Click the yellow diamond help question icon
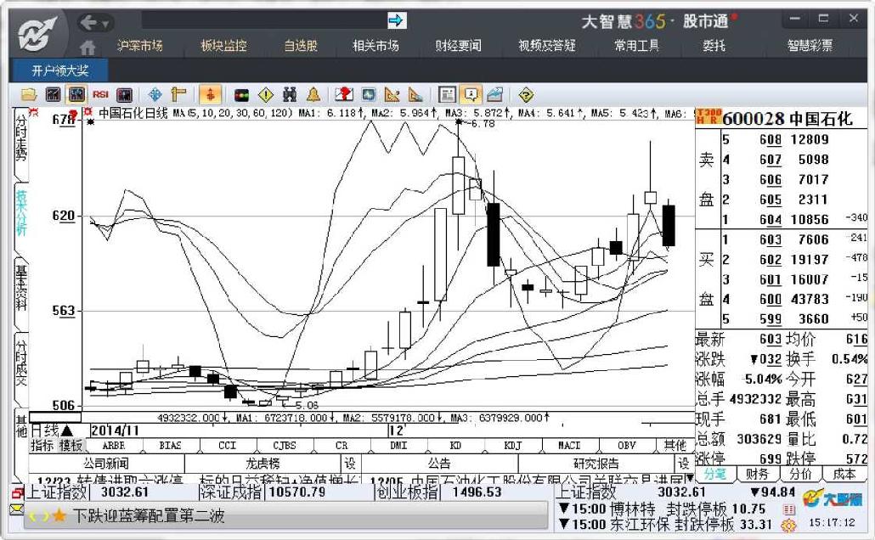This screenshot has width=875, height=540. pyautogui.click(x=526, y=95)
